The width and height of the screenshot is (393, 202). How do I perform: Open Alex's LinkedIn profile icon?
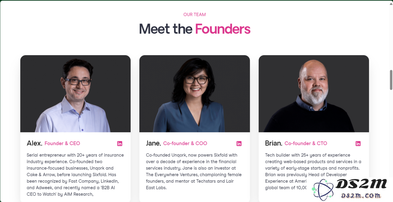pos(120,144)
